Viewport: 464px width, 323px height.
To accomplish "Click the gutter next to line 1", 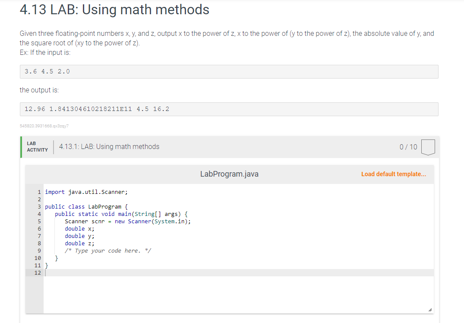I will coord(39,192).
